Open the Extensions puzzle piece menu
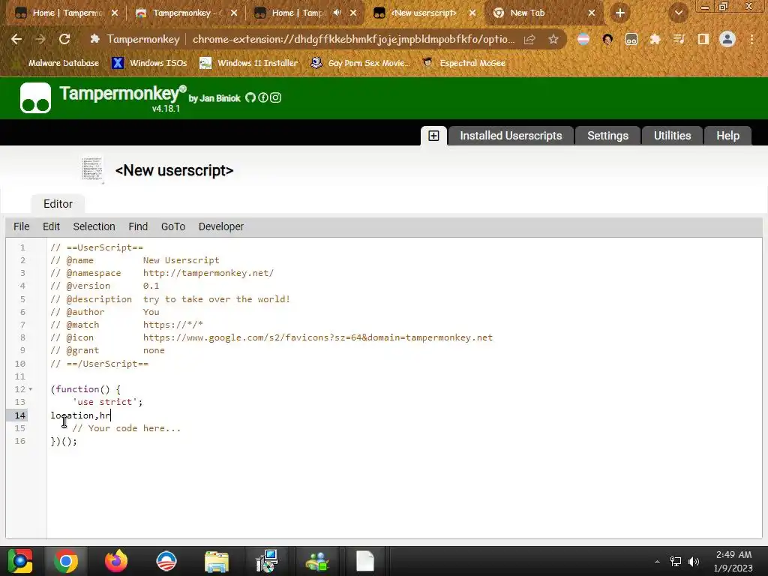This screenshot has height=576, width=768. (x=655, y=39)
